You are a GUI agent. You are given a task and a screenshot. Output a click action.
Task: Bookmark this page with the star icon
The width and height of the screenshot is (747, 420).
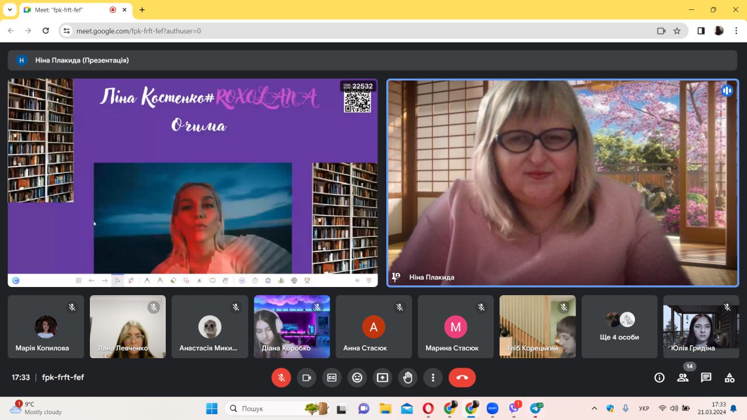(x=677, y=31)
